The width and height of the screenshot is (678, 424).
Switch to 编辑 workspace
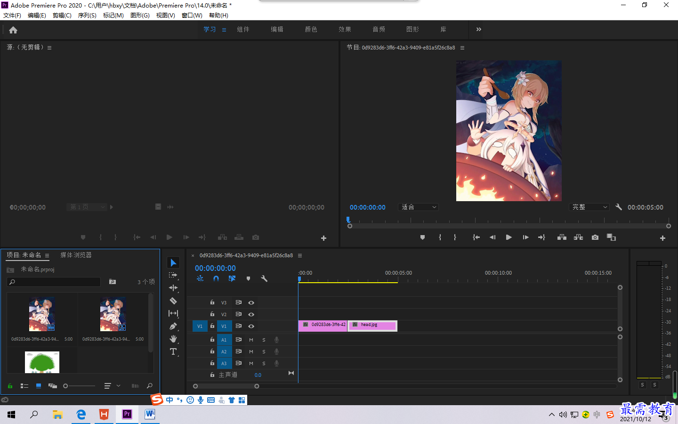[x=277, y=29]
